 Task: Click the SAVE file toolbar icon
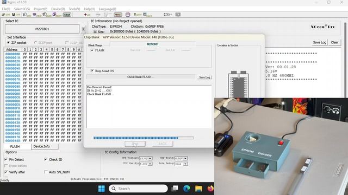(16, 15)
